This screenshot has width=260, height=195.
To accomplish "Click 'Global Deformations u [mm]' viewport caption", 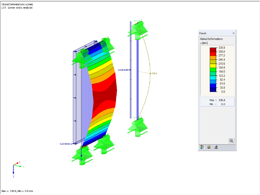I will pyautogui.click(x=17, y=4).
